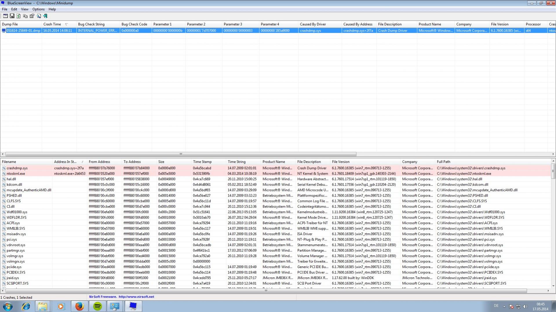Viewport: 556px width, 312px height.
Task: Click the Exit door icon in toolbar
Action: [45, 16]
